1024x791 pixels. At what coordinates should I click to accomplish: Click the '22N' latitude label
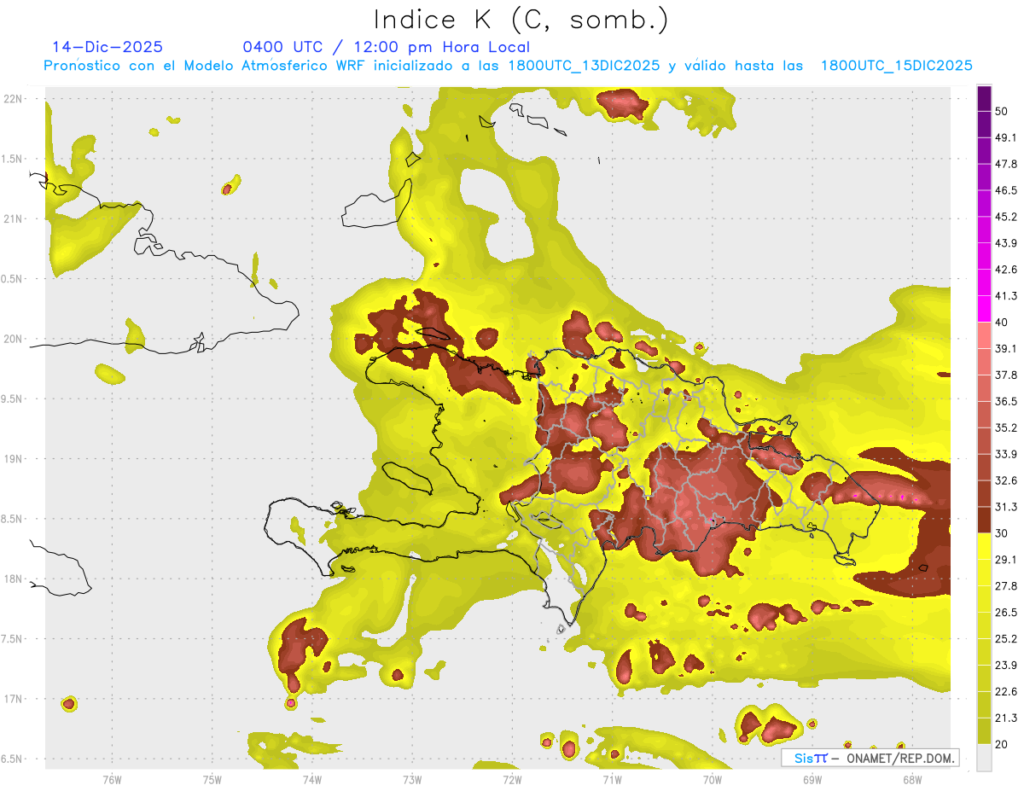(x=14, y=99)
